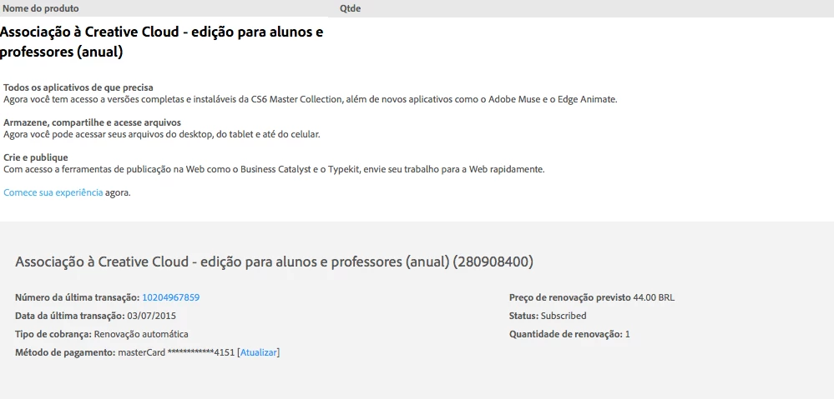
Task: Click 'Atualizar' to update payment method
Action: tap(259, 352)
